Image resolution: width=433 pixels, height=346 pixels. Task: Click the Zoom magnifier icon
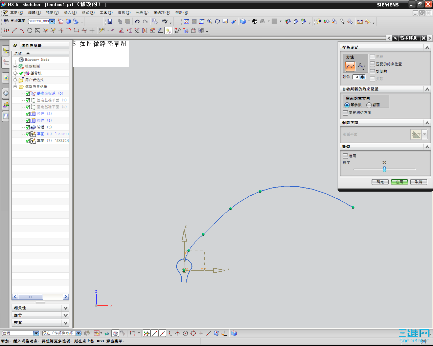[x=210, y=21]
